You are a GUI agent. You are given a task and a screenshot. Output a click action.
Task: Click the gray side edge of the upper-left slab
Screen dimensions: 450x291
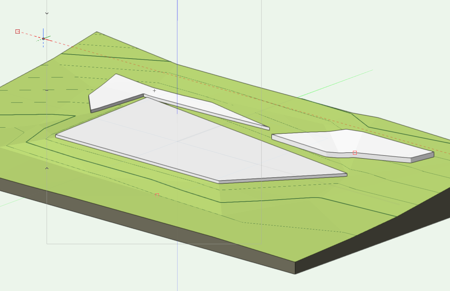tap(116, 103)
